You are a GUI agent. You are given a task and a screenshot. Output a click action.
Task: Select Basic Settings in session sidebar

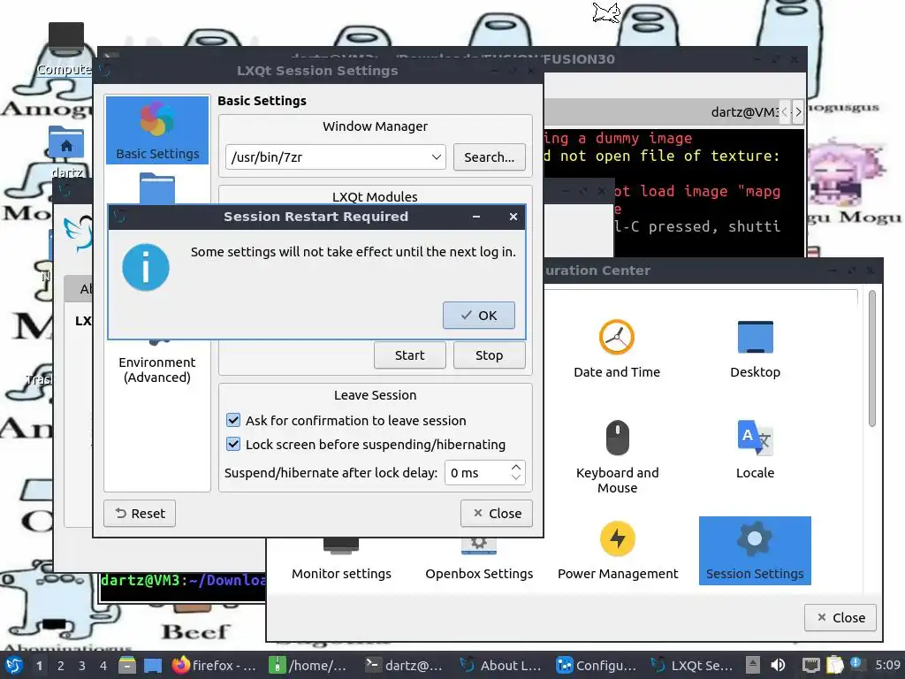pyautogui.click(x=157, y=131)
